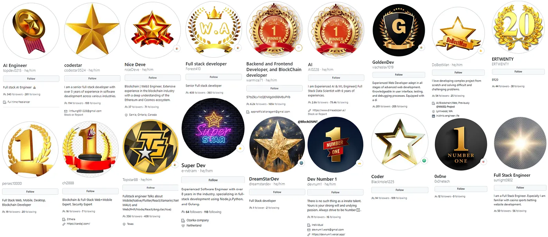The height and width of the screenshot is (237, 548).
Task: Click the status badge on Super Dev's avatar
Action: [x=240, y=148]
